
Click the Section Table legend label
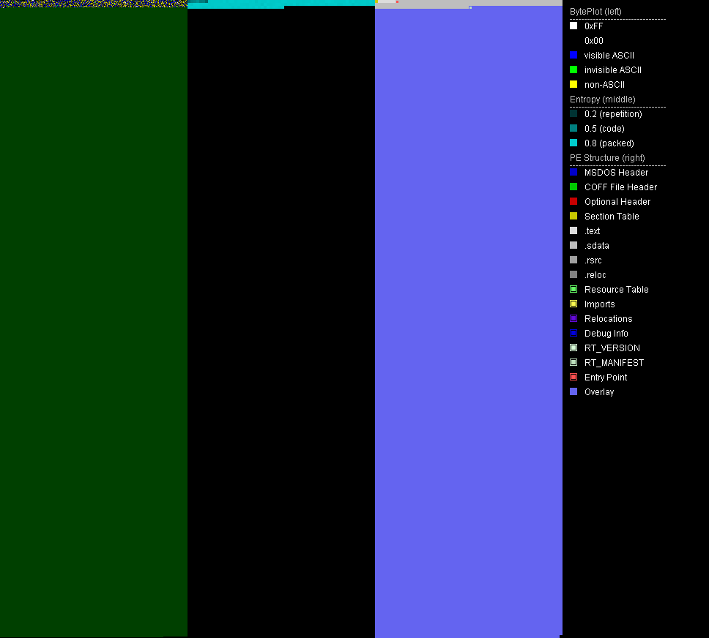[612, 217]
